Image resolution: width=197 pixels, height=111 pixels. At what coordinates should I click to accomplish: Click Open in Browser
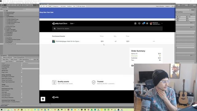click(x=160, y=6)
